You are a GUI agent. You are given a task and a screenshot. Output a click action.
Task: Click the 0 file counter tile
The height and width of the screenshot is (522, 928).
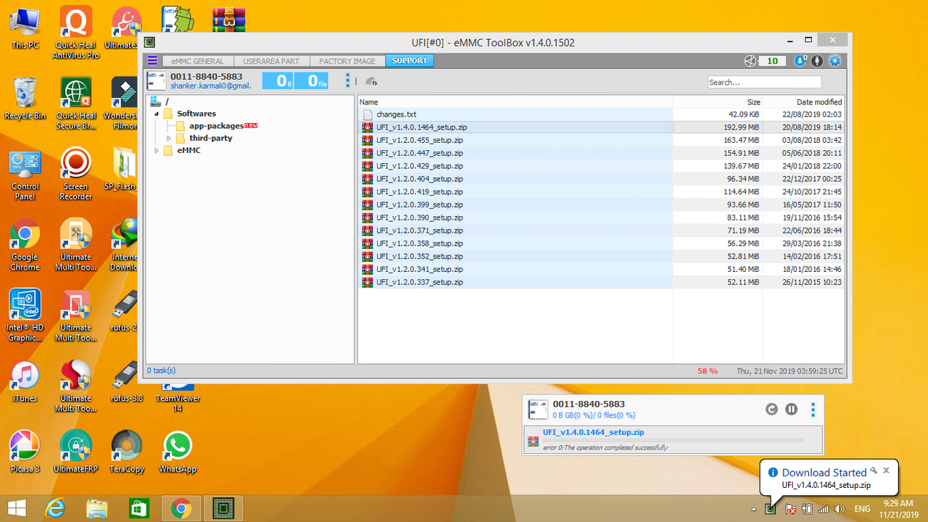tap(312, 80)
